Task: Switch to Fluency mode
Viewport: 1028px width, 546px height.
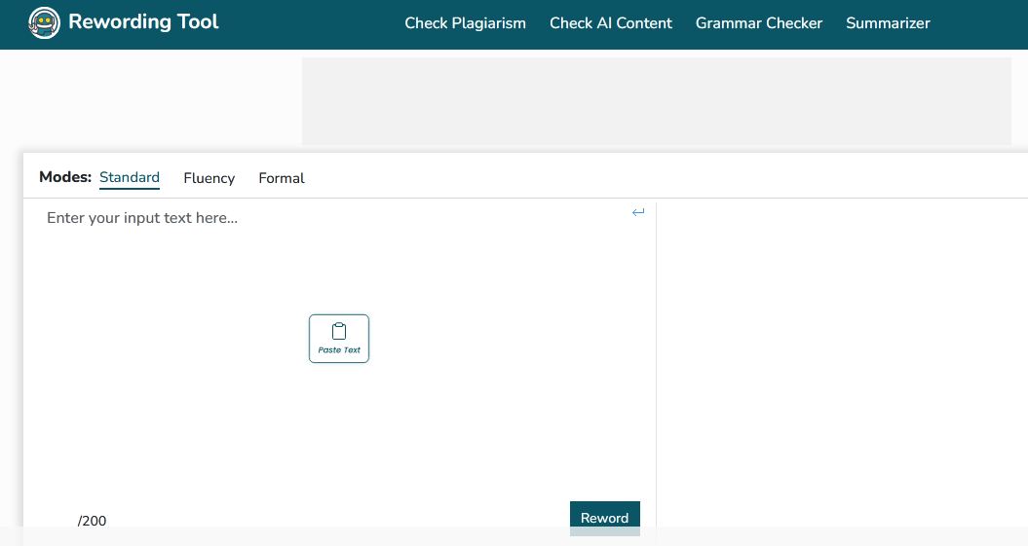Action: click(x=209, y=178)
